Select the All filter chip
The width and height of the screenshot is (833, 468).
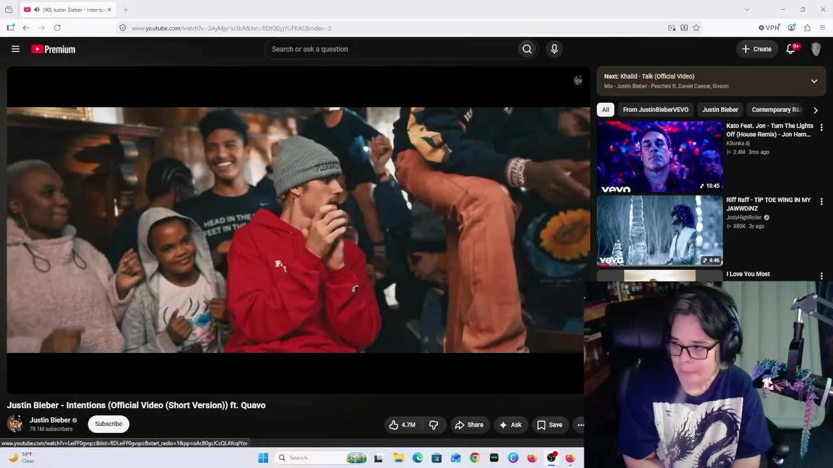tap(605, 110)
